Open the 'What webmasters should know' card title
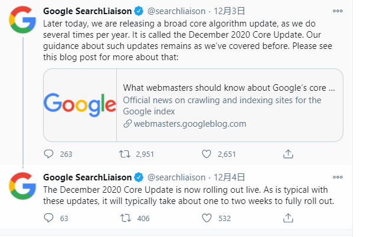 229,87
